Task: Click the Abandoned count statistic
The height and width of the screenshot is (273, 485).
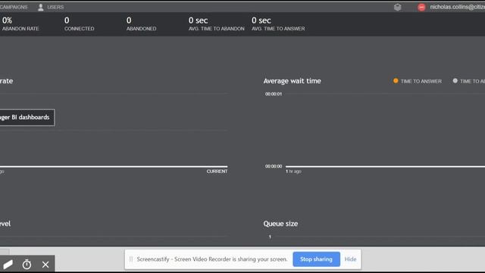Action: click(142, 24)
